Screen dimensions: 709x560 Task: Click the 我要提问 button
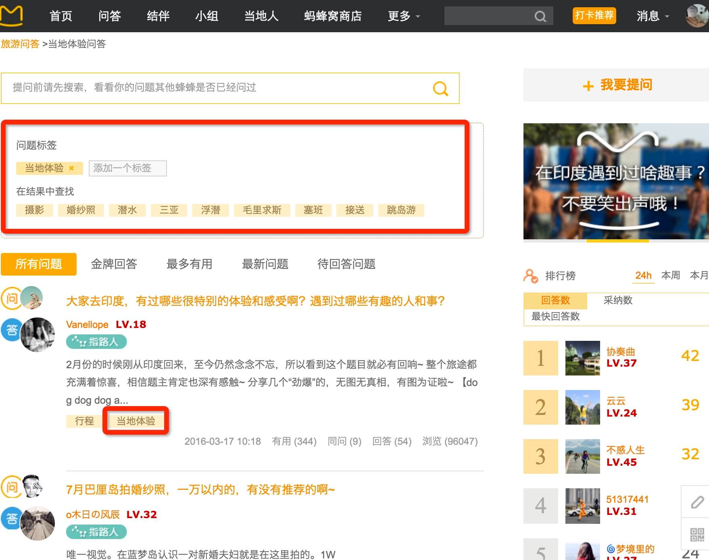617,85
